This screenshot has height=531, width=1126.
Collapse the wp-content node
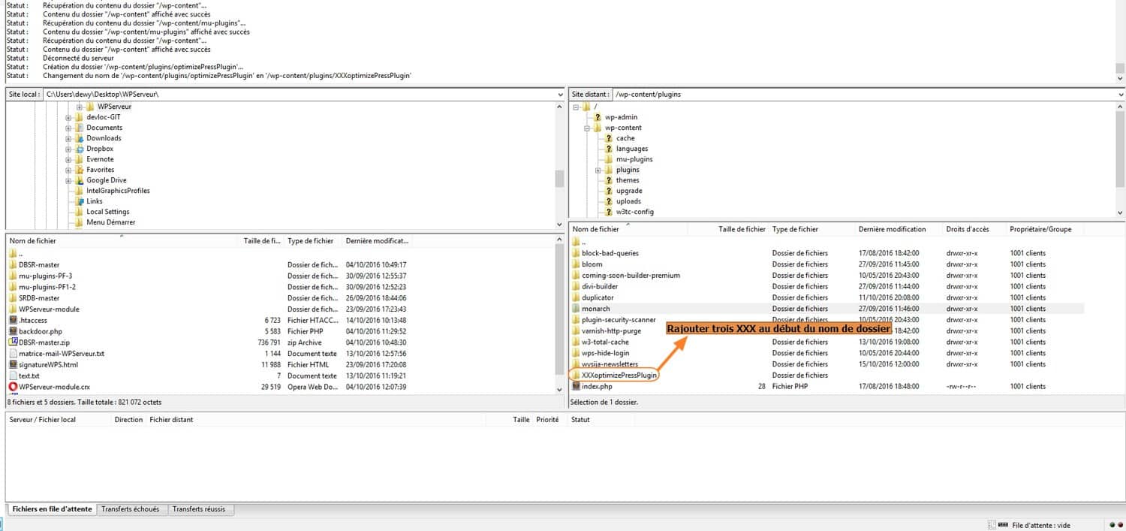click(588, 128)
